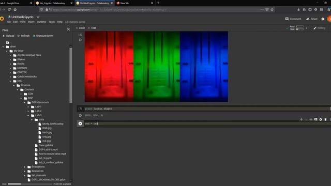Open the Comment panel
This screenshot has width=331, height=186.
pyautogui.click(x=293, y=19)
